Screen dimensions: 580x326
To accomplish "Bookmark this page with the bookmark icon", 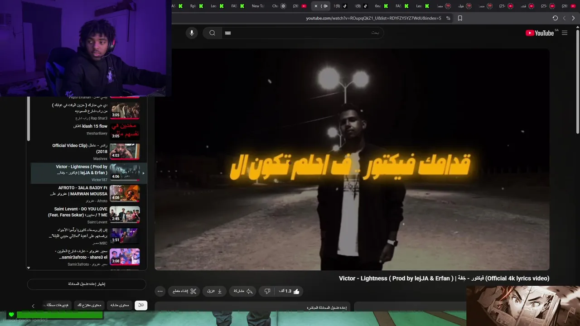I will [x=460, y=18].
